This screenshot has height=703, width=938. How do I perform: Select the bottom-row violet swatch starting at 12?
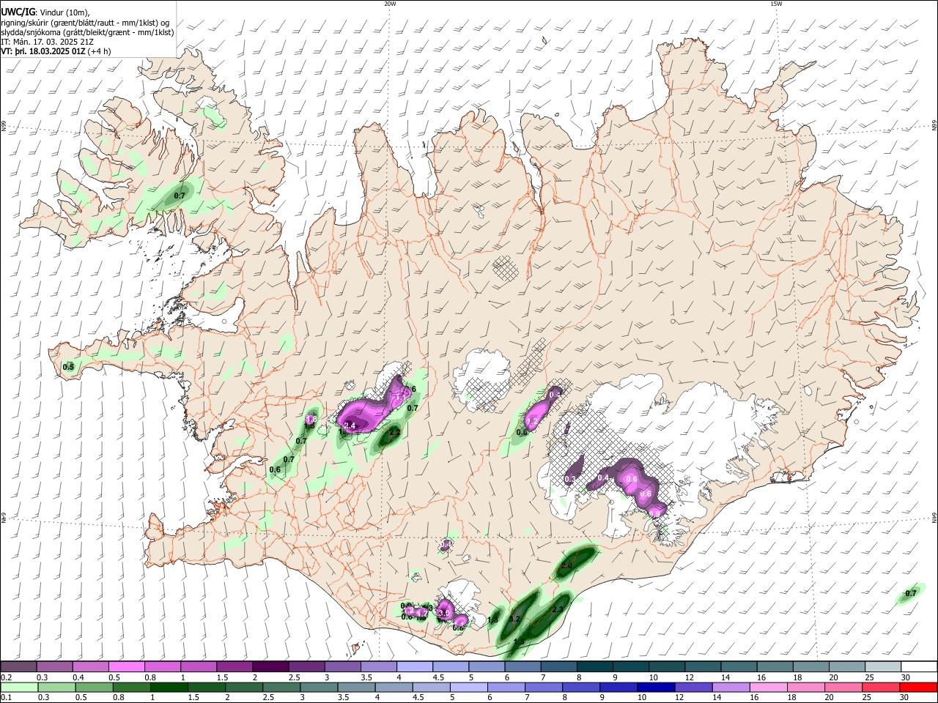tap(694, 687)
